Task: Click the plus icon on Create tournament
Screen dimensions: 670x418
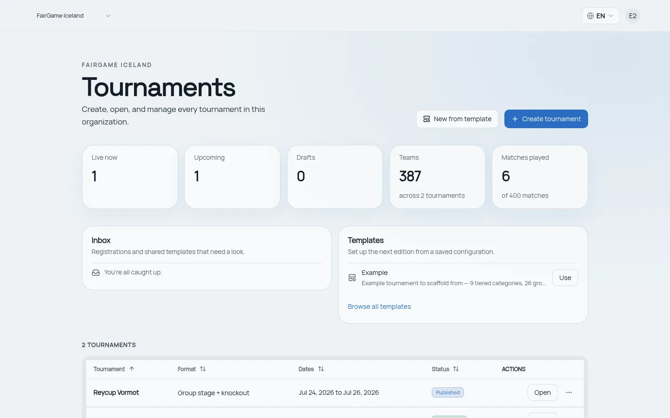Action: tap(515, 119)
